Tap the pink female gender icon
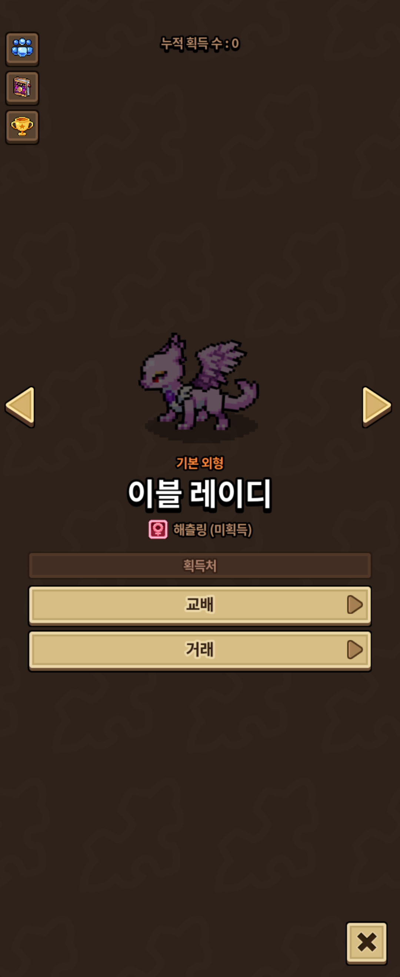Screen dimensions: 400x977 coord(158,530)
